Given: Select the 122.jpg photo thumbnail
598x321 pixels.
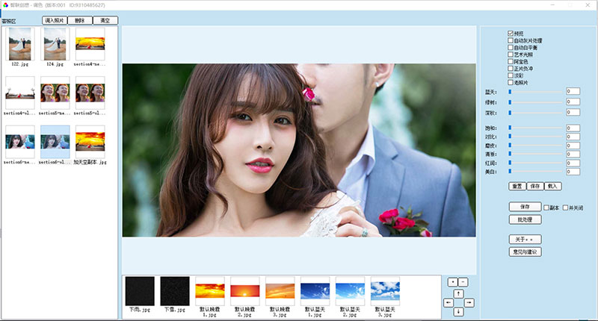Looking at the screenshot, I should coord(19,44).
